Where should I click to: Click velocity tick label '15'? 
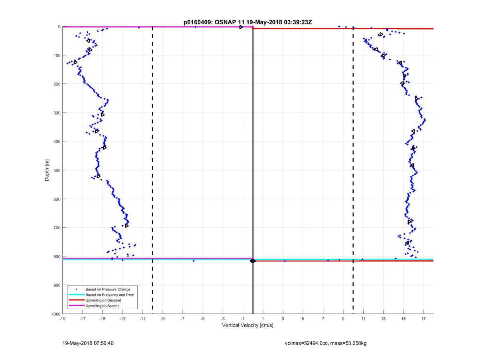point(403,319)
